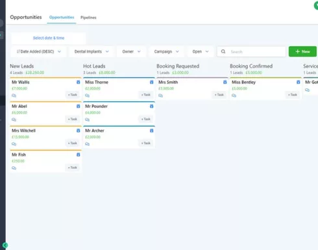This screenshot has width=318, height=250.
Task: Open the Mr Wallis opportunity name
Action: point(21,82)
